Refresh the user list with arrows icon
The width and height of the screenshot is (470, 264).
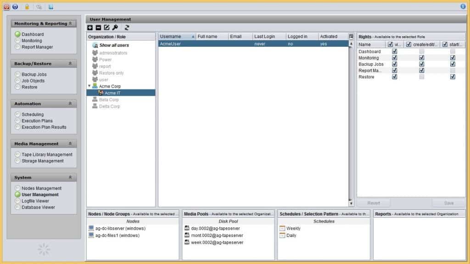tap(127, 28)
